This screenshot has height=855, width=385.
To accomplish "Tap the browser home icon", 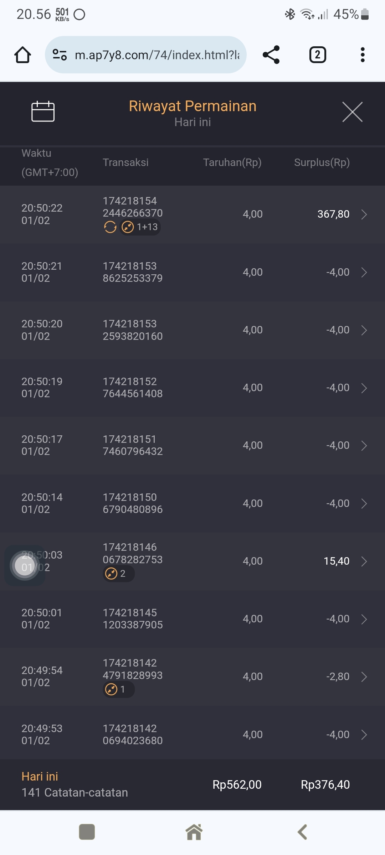I will tap(22, 55).
